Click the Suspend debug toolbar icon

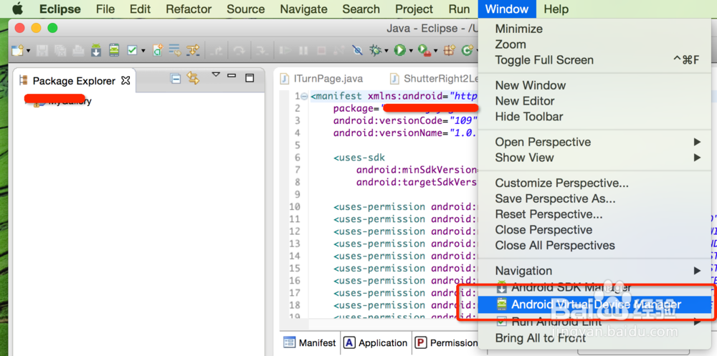click(x=303, y=50)
